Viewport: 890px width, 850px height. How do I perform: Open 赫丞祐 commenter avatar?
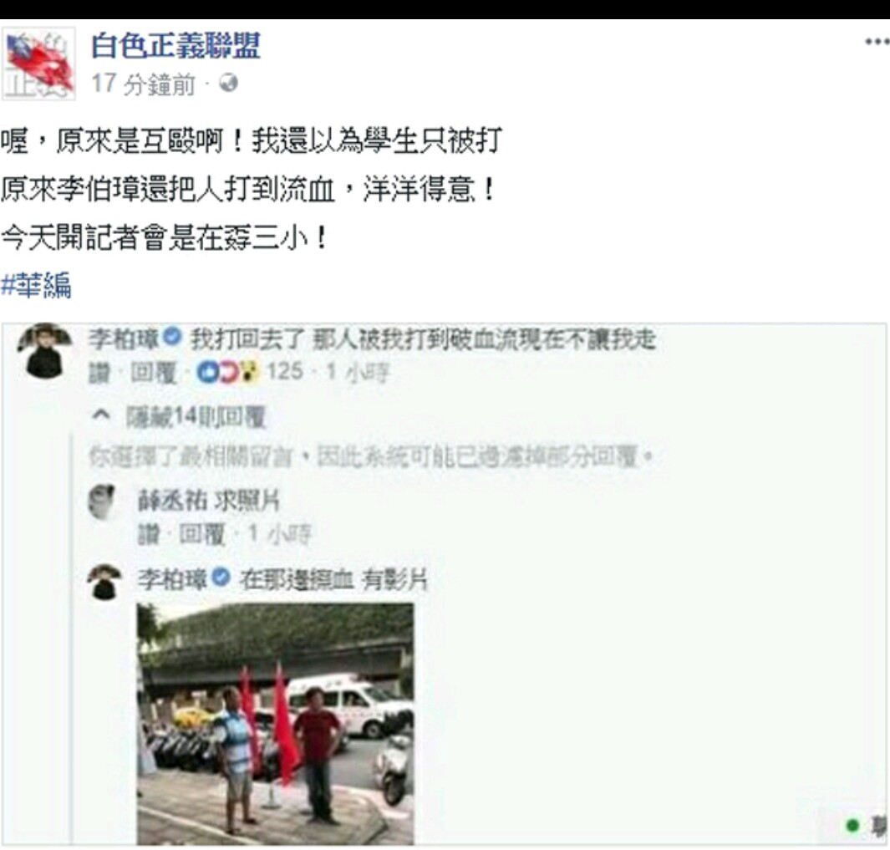click(105, 501)
